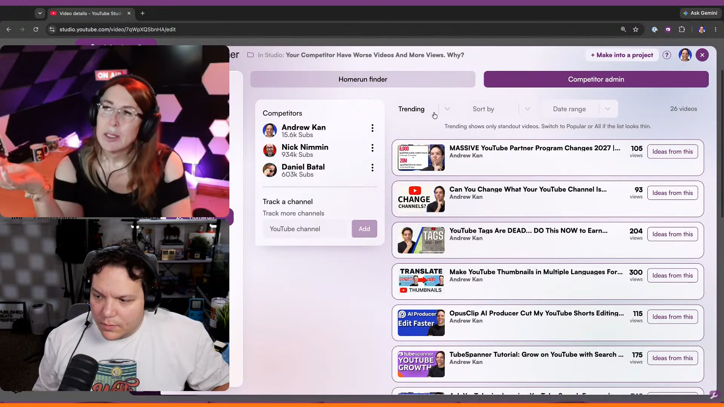Click the browser forward arrow

[22, 29]
